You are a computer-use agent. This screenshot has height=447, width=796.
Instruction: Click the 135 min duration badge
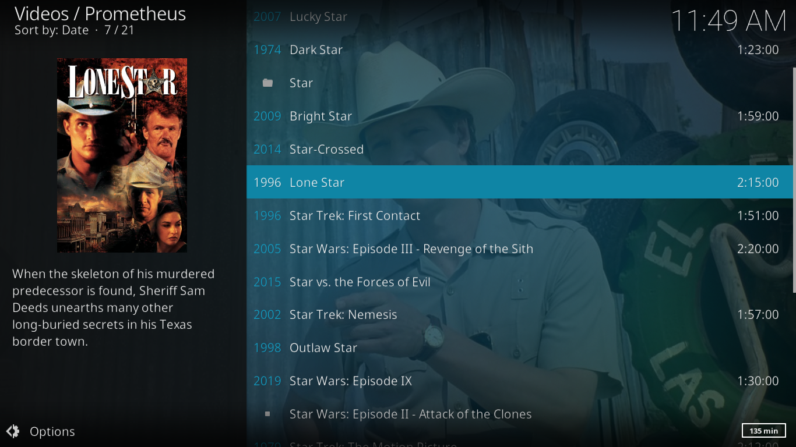click(x=763, y=431)
